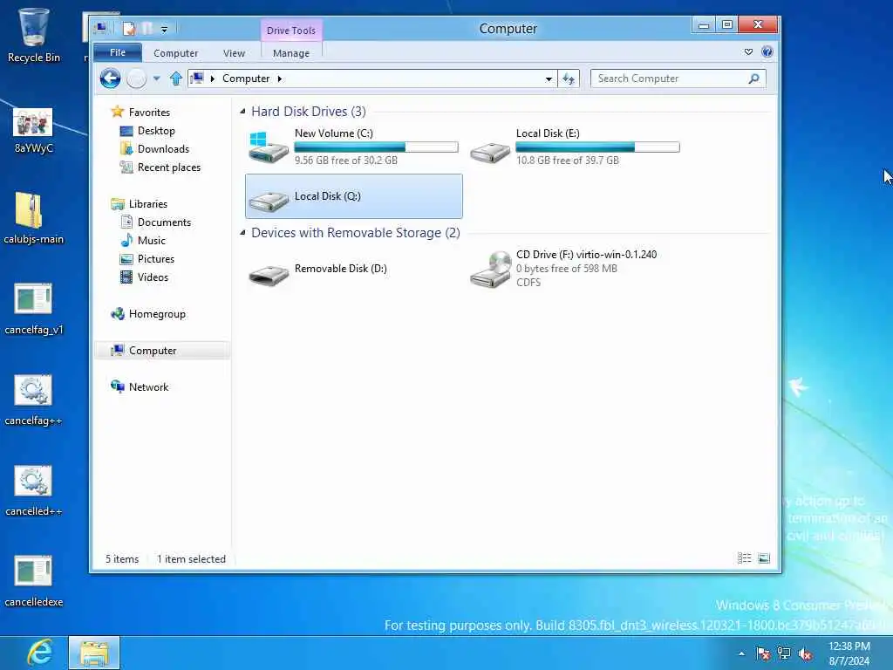Select the New Volume (C:) drive icon
This screenshot has height=670, width=893.
pyautogui.click(x=269, y=147)
